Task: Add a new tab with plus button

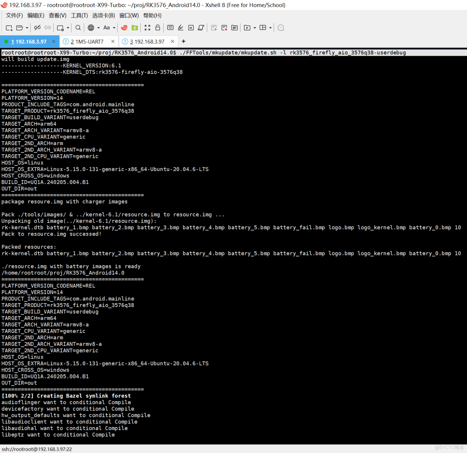Action: coord(183,41)
